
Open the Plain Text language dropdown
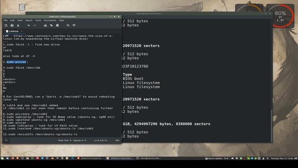[x=65, y=140]
